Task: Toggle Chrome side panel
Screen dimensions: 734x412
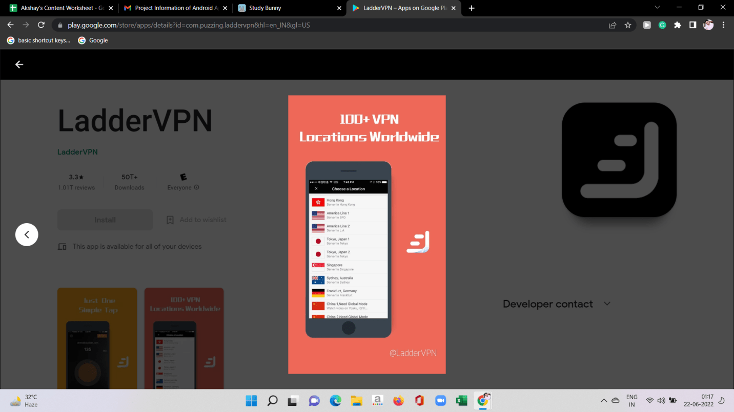Action: tap(692, 25)
